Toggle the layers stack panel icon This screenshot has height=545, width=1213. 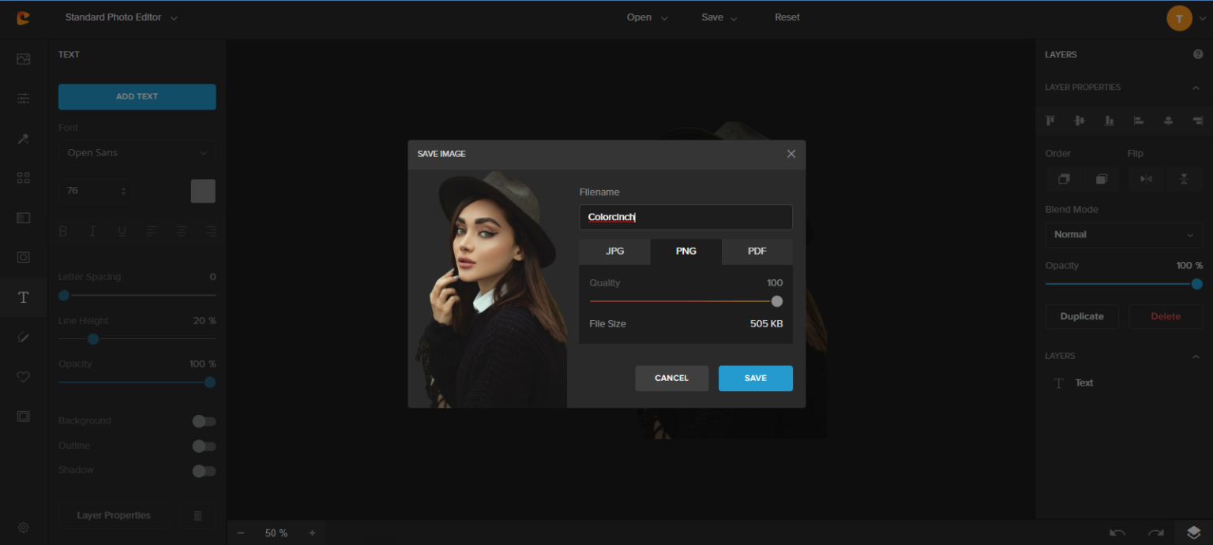[1194, 533]
